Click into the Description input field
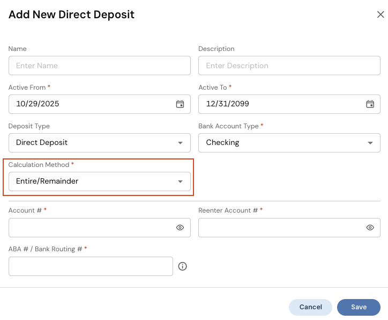This screenshot has height=320, width=388. [x=289, y=66]
